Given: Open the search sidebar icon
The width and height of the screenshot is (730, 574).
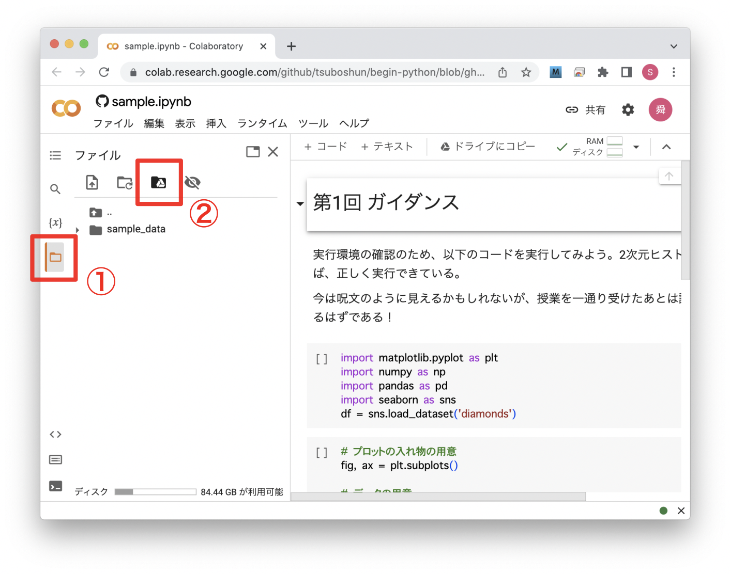Looking at the screenshot, I should click(55, 189).
